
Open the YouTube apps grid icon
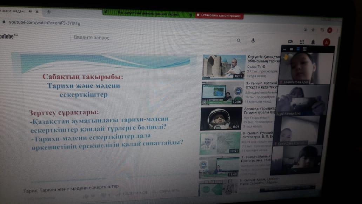point(302,42)
